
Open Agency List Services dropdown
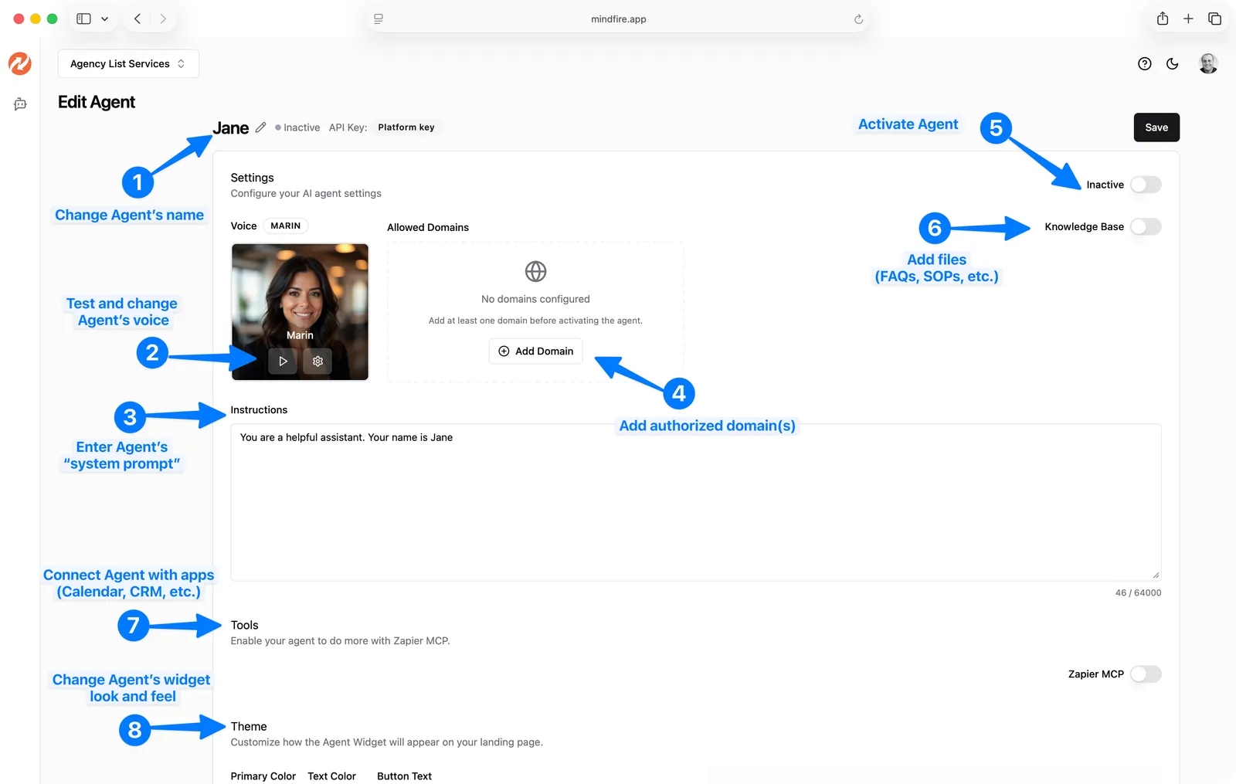[128, 64]
